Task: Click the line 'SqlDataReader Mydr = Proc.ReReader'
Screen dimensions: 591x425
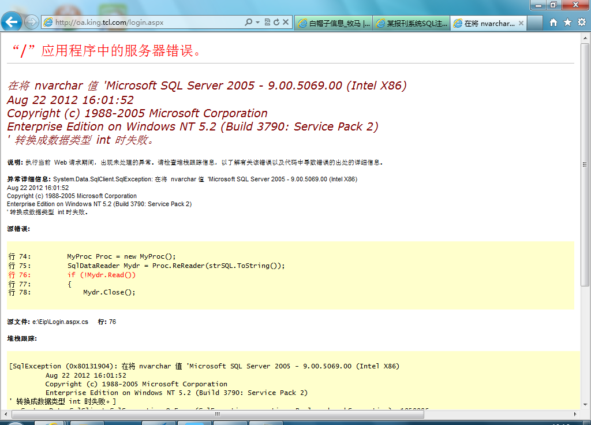Action: [176, 266]
